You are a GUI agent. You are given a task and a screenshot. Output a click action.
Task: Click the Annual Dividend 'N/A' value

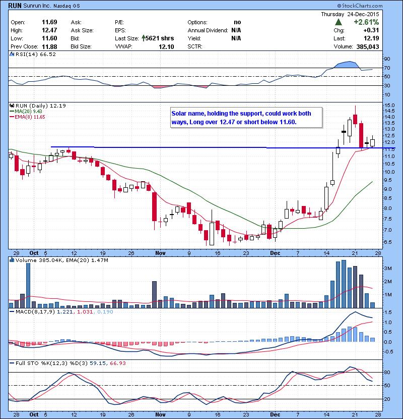(x=236, y=30)
